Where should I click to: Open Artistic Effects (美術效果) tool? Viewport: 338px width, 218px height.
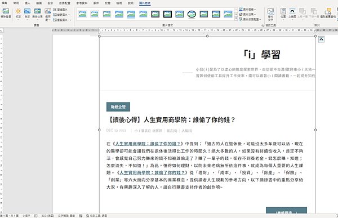point(37,14)
